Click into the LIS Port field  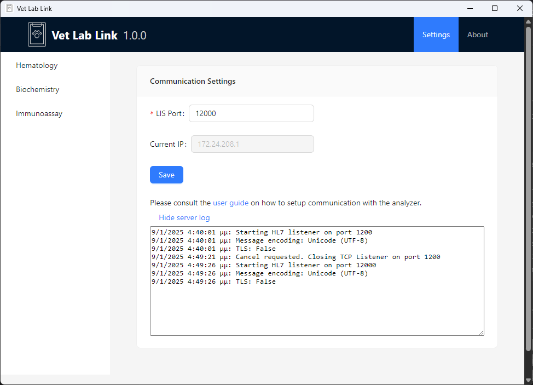(x=251, y=113)
